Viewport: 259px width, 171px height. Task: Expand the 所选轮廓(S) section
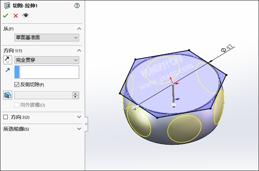tap(79, 129)
